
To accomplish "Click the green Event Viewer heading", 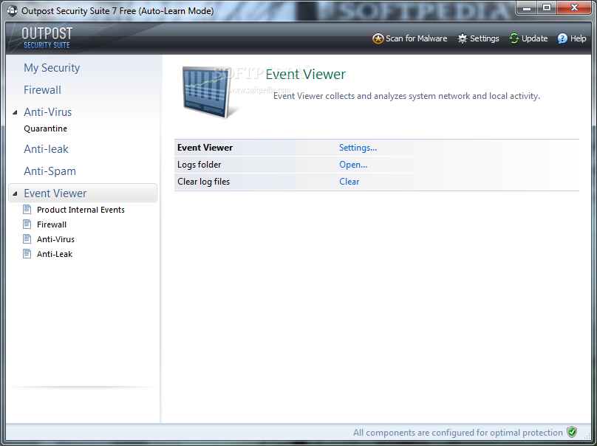I will (x=305, y=74).
